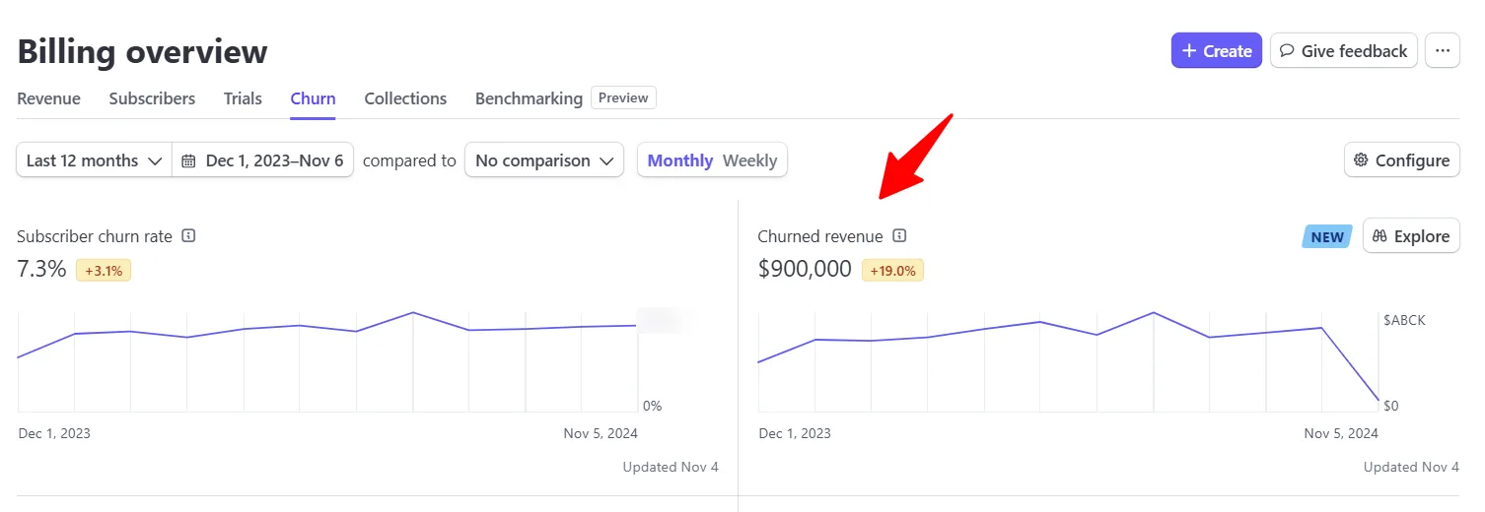Viewport: 1485px width, 512px height.
Task: Open the Subscribers tab
Action: click(152, 98)
